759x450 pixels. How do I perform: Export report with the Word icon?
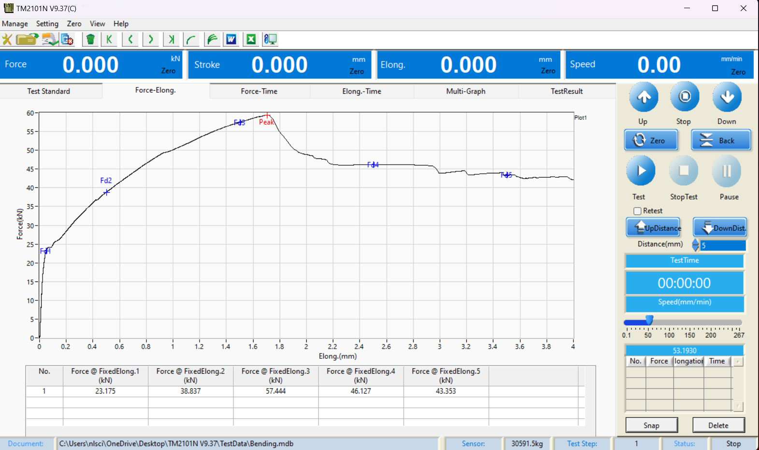231,40
